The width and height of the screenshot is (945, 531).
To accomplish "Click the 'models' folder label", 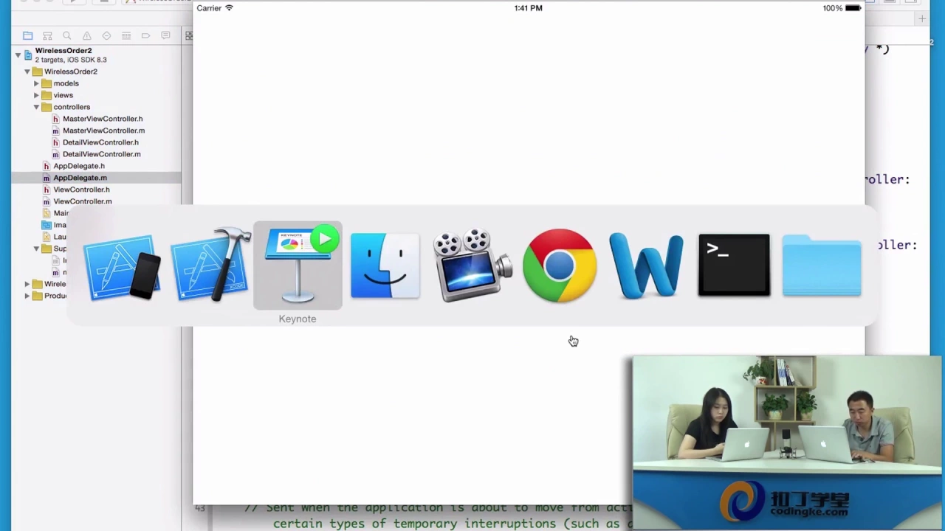I will tap(66, 83).
